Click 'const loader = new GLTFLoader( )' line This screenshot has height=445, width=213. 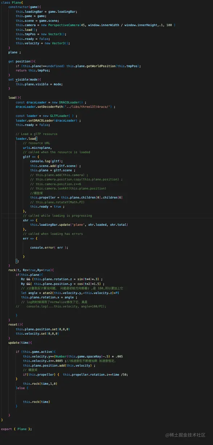pos(46,116)
